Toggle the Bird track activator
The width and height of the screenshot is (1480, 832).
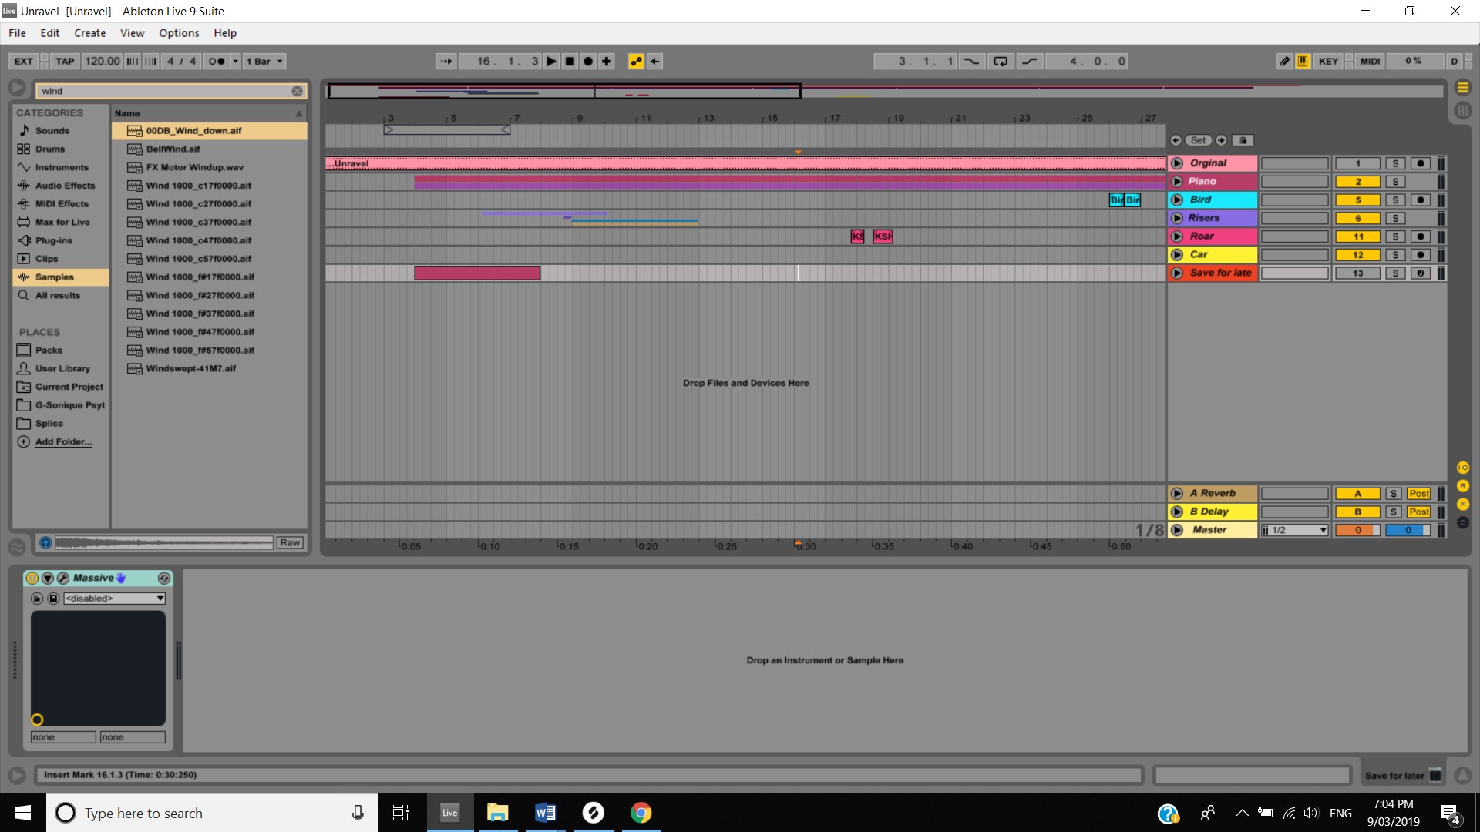pyautogui.click(x=1357, y=200)
